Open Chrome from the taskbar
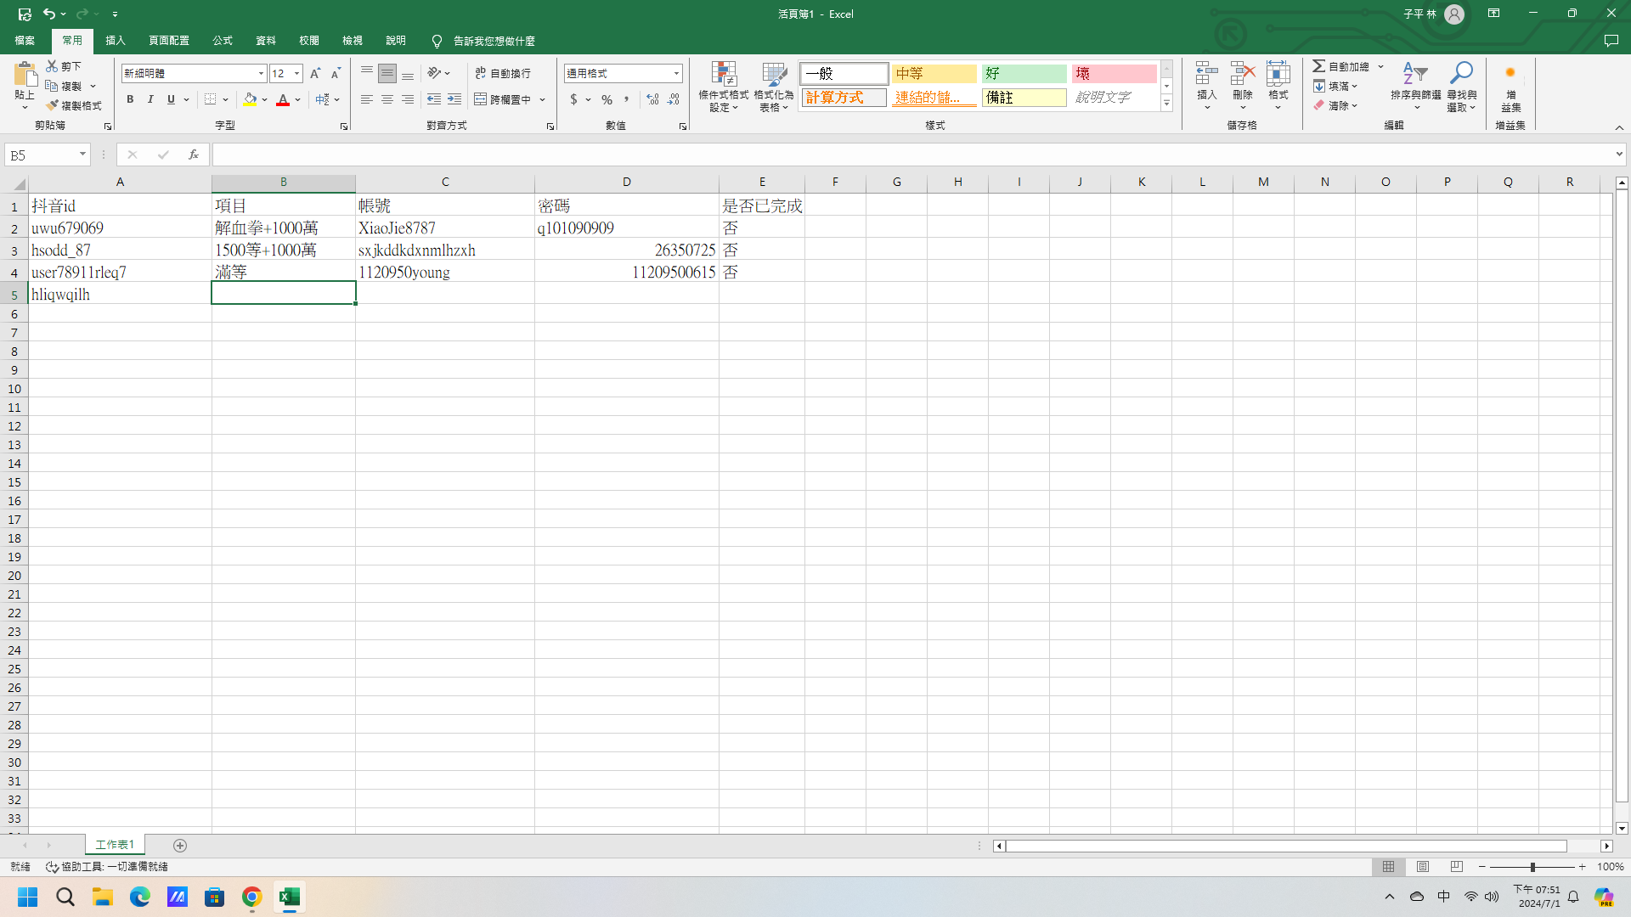The image size is (1631, 917). pos(252,897)
